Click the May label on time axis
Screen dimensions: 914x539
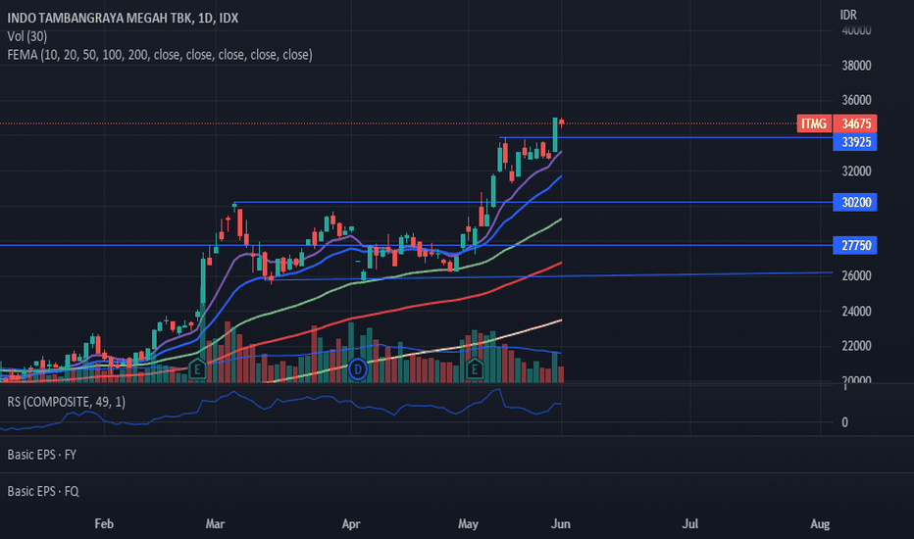(x=468, y=524)
